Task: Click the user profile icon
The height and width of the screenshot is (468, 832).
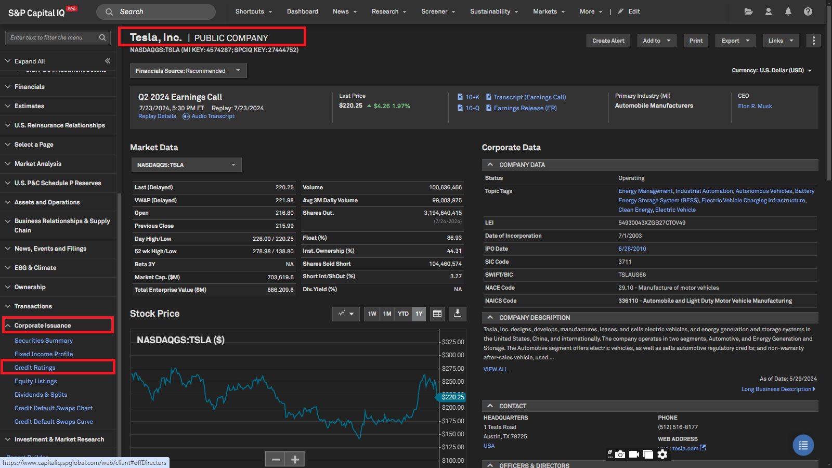Action: click(768, 11)
